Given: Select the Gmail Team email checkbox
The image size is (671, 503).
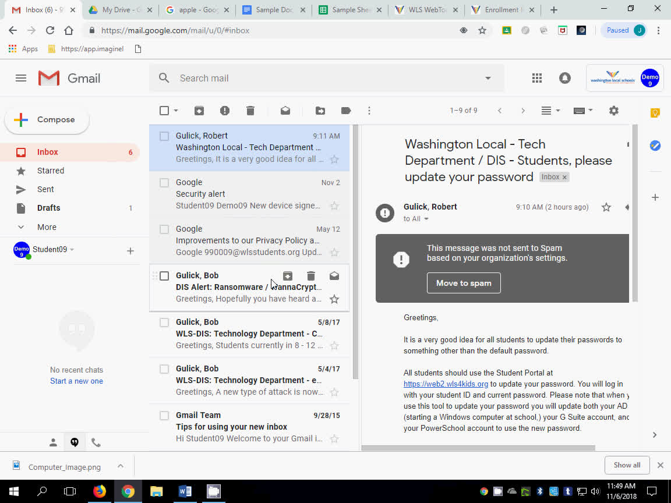Looking at the screenshot, I should [x=164, y=415].
